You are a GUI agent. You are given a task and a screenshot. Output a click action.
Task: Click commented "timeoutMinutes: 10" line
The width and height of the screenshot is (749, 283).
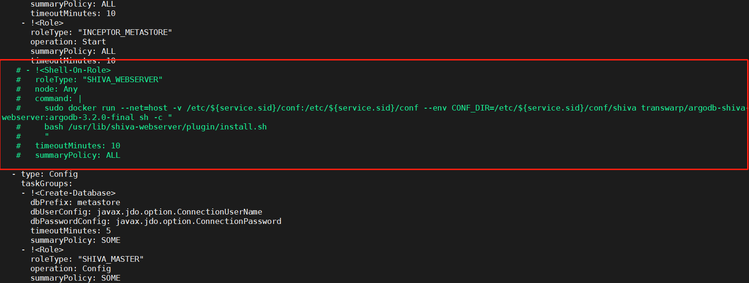tap(78, 146)
